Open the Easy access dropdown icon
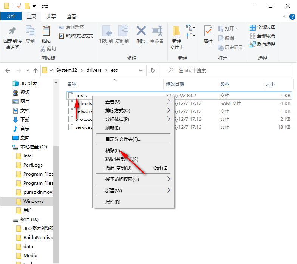This screenshot has height=264, width=297. point(190,36)
